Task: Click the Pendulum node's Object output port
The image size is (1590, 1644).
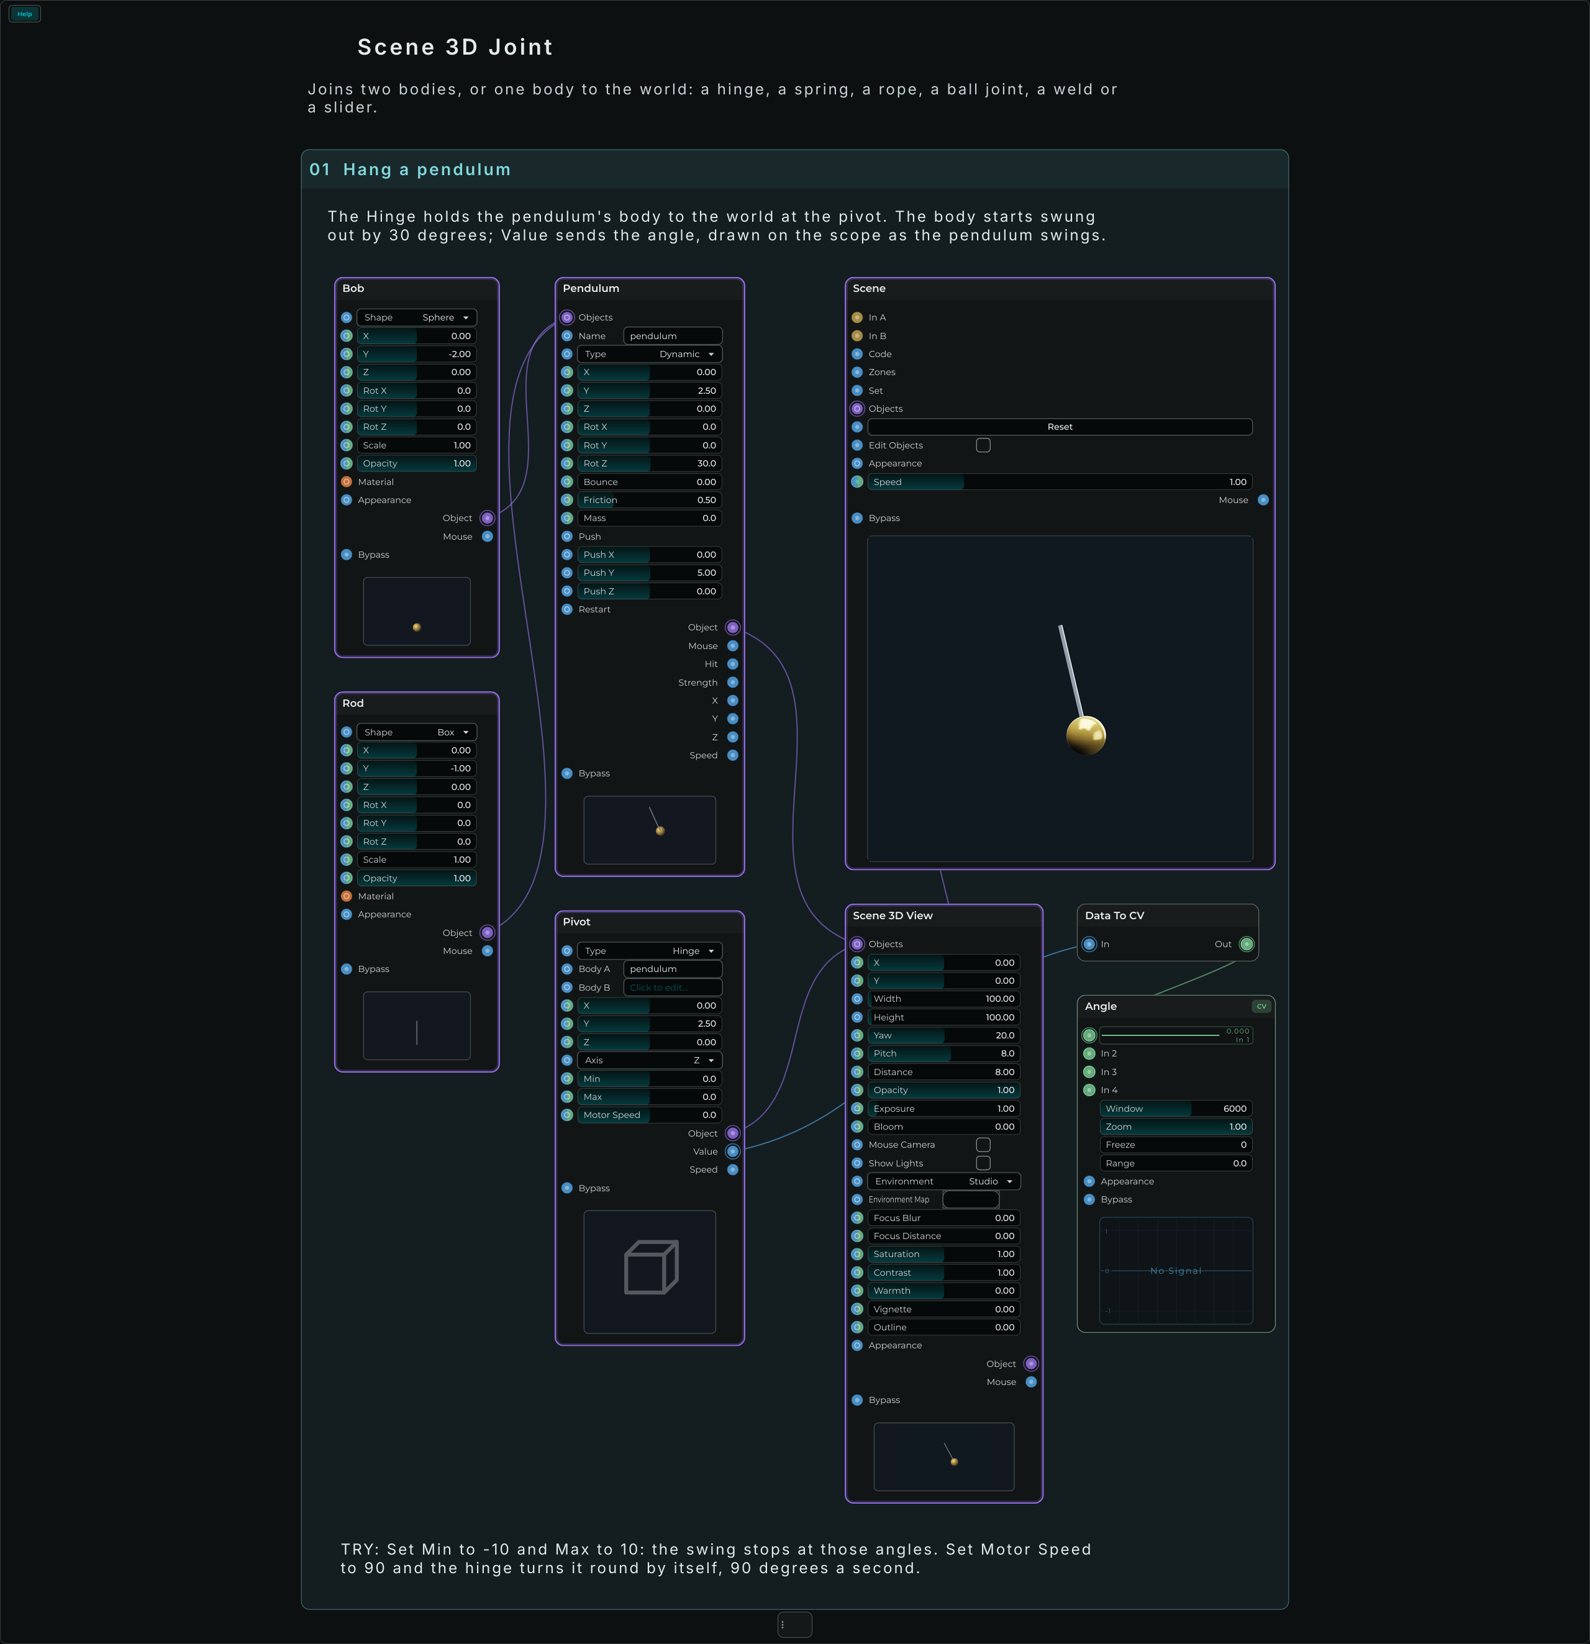Action: pyautogui.click(x=733, y=627)
